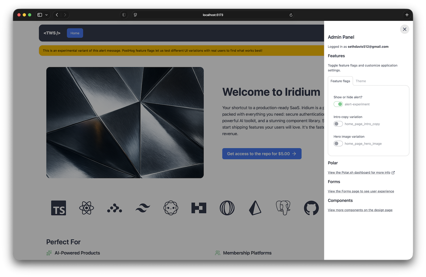
Task: Select the Polar circular logo icon
Action: 227,208
